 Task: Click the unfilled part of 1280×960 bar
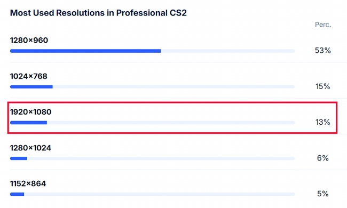(x=228, y=51)
